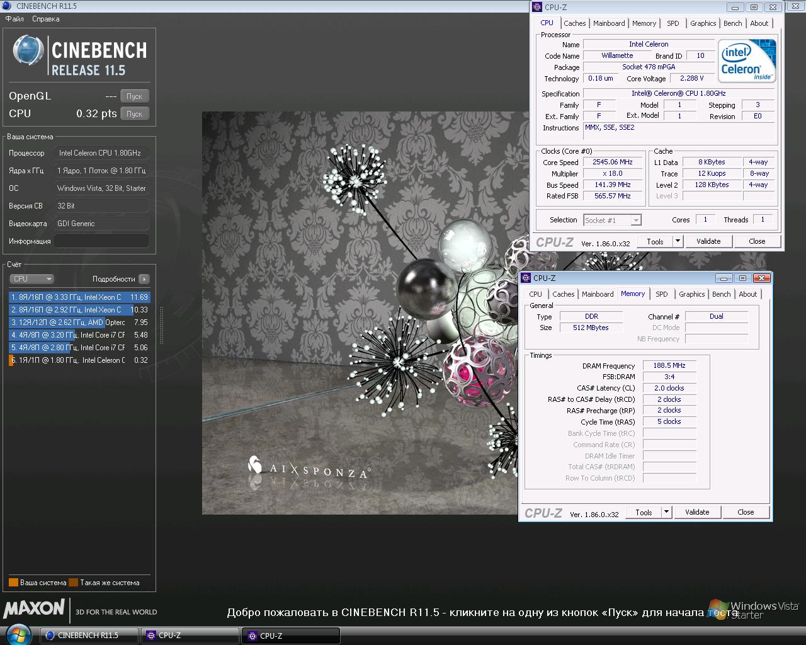
Task: Open the Graphics tab in top CPU-Z window
Action: tap(703, 23)
